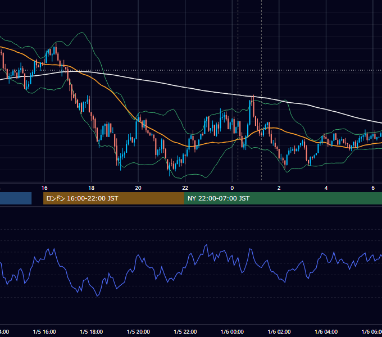Click the 2 hour tick on upper chart axis

click(x=279, y=188)
